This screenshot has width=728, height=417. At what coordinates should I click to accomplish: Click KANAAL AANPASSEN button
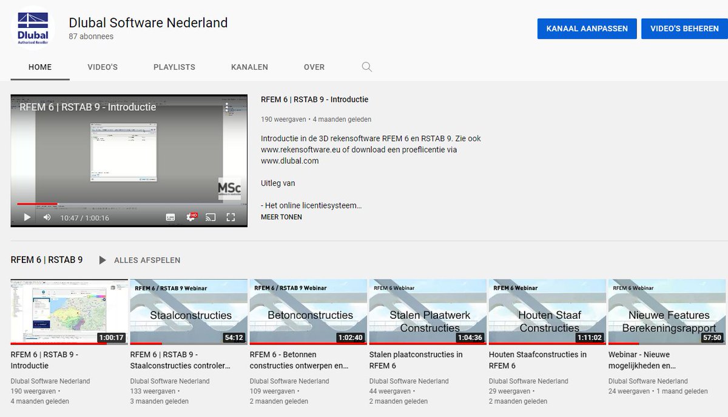[x=587, y=28]
